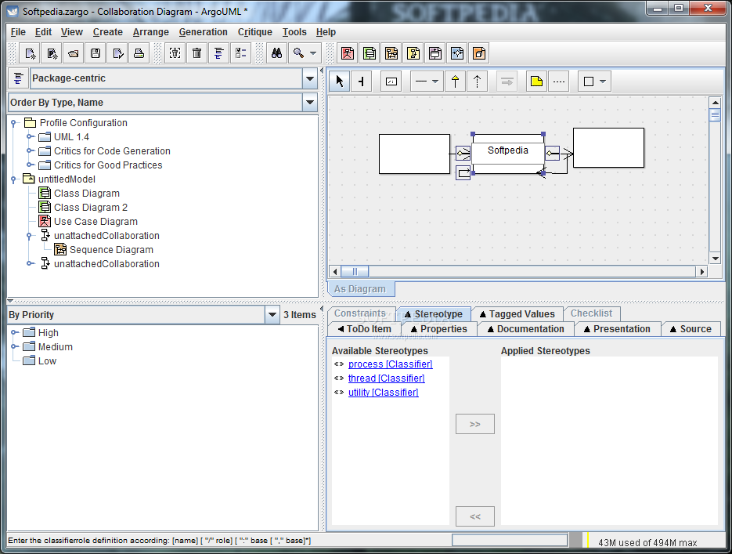Screen dimensions: 732x554
Task: Pick the Select arrow tool
Action: click(x=340, y=81)
